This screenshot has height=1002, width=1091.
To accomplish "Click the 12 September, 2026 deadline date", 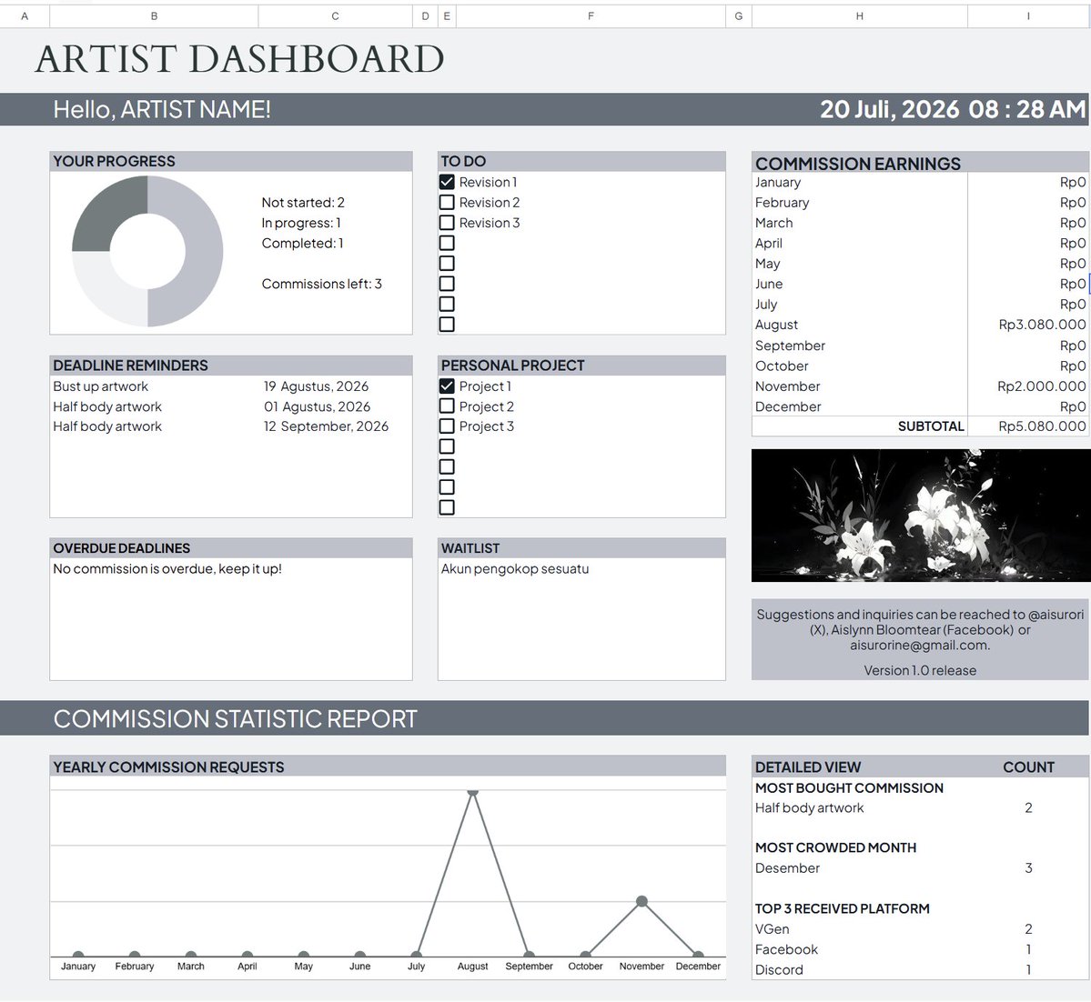I will (326, 426).
